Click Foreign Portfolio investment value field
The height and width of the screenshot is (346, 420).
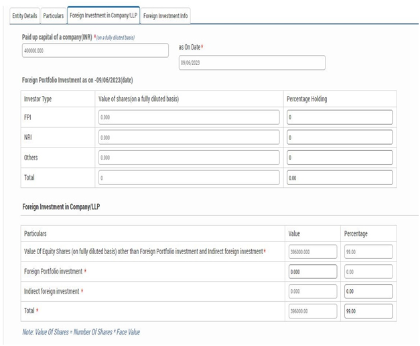(312, 272)
